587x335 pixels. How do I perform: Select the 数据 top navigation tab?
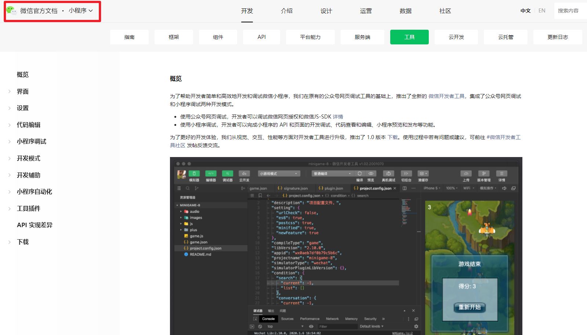[x=406, y=11]
